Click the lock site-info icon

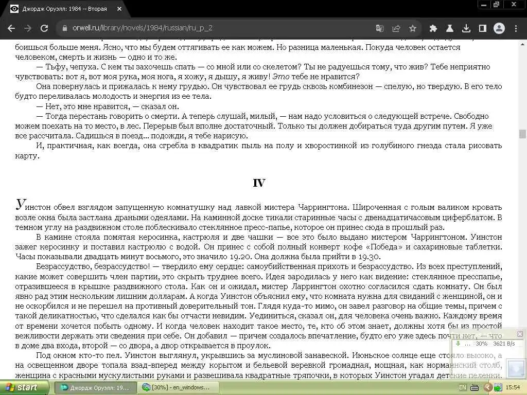[x=65, y=28]
